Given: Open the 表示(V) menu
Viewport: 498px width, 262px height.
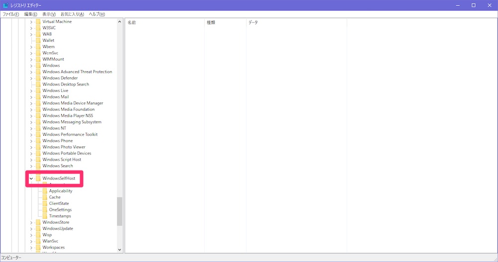Looking at the screenshot, I should click(49, 14).
